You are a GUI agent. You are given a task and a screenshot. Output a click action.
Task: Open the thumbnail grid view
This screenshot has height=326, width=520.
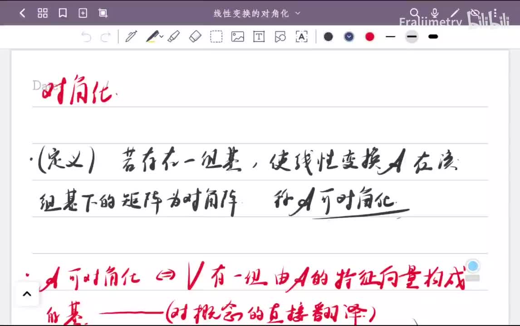tap(43, 13)
